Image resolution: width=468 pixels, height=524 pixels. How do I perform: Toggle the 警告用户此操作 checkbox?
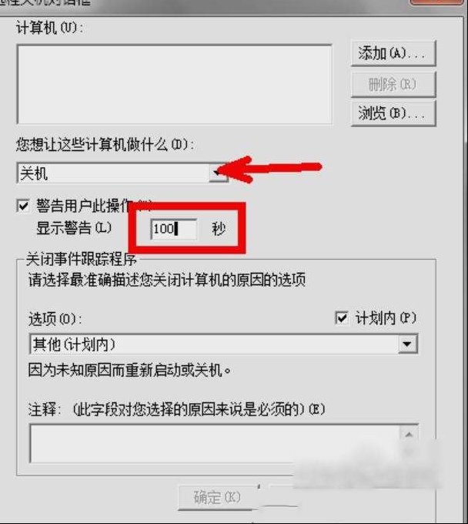23,206
